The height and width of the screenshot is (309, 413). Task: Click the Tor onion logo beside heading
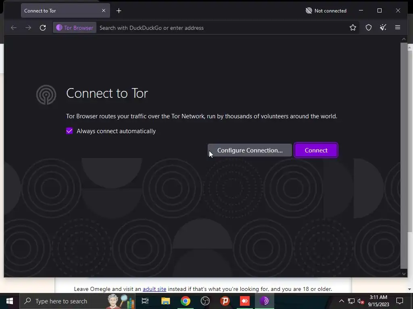(46, 95)
